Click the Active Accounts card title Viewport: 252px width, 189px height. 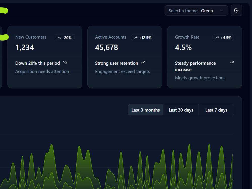coord(111,37)
